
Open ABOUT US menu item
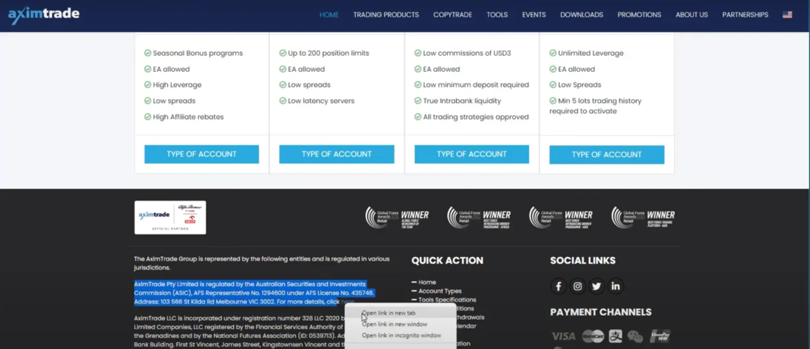pyautogui.click(x=692, y=15)
